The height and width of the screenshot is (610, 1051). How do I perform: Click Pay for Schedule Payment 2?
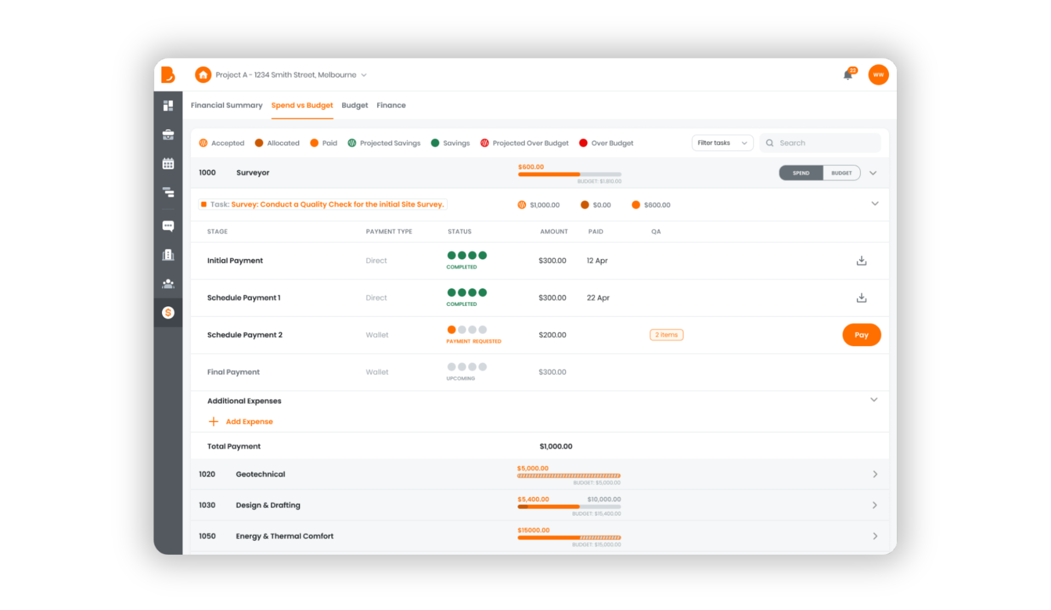(862, 335)
